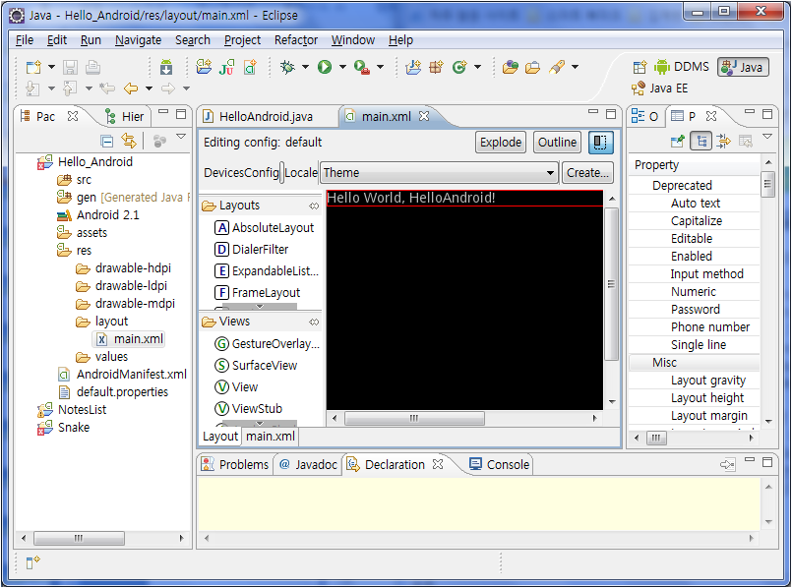This screenshot has width=792, height=588.
Task: Click the layout canvas horizontal scrollbar thumb
Action: point(414,418)
